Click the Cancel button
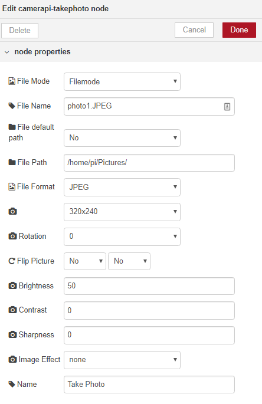Screen dimensions: 262x404 pyautogui.click(x=194, y=30)
